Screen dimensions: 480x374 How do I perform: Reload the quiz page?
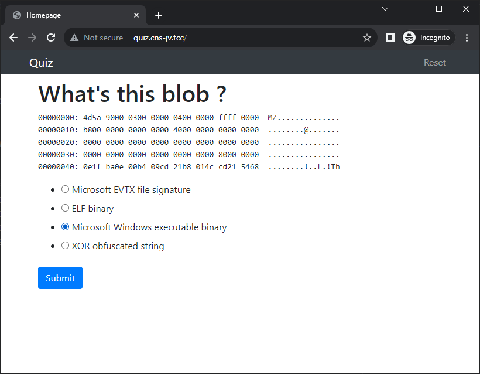coord(51,38)
